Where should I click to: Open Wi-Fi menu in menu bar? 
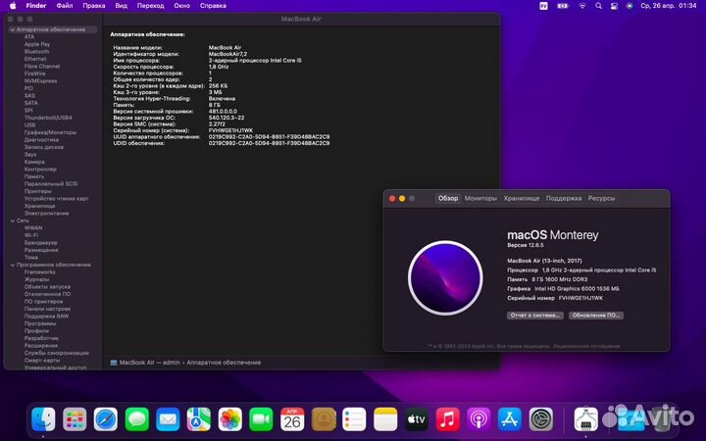(582, 6)
